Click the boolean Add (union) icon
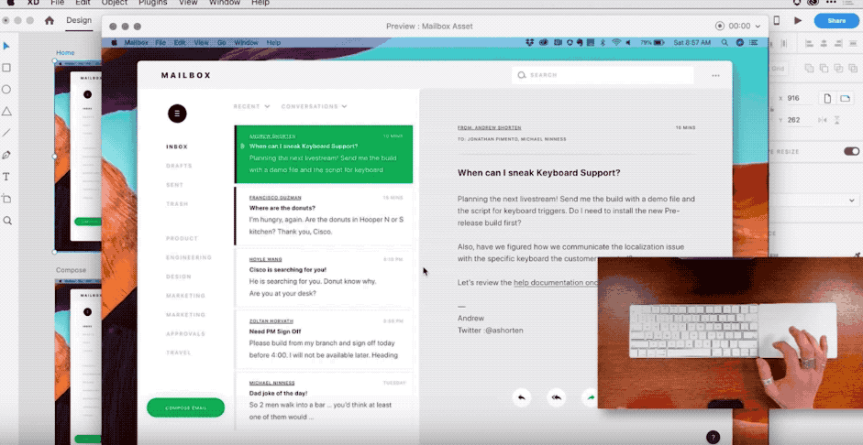863x445 pixels. click(x=809, y=69)
